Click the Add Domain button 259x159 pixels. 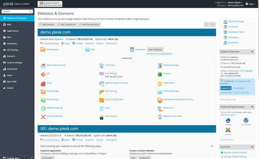pos(47,25)
